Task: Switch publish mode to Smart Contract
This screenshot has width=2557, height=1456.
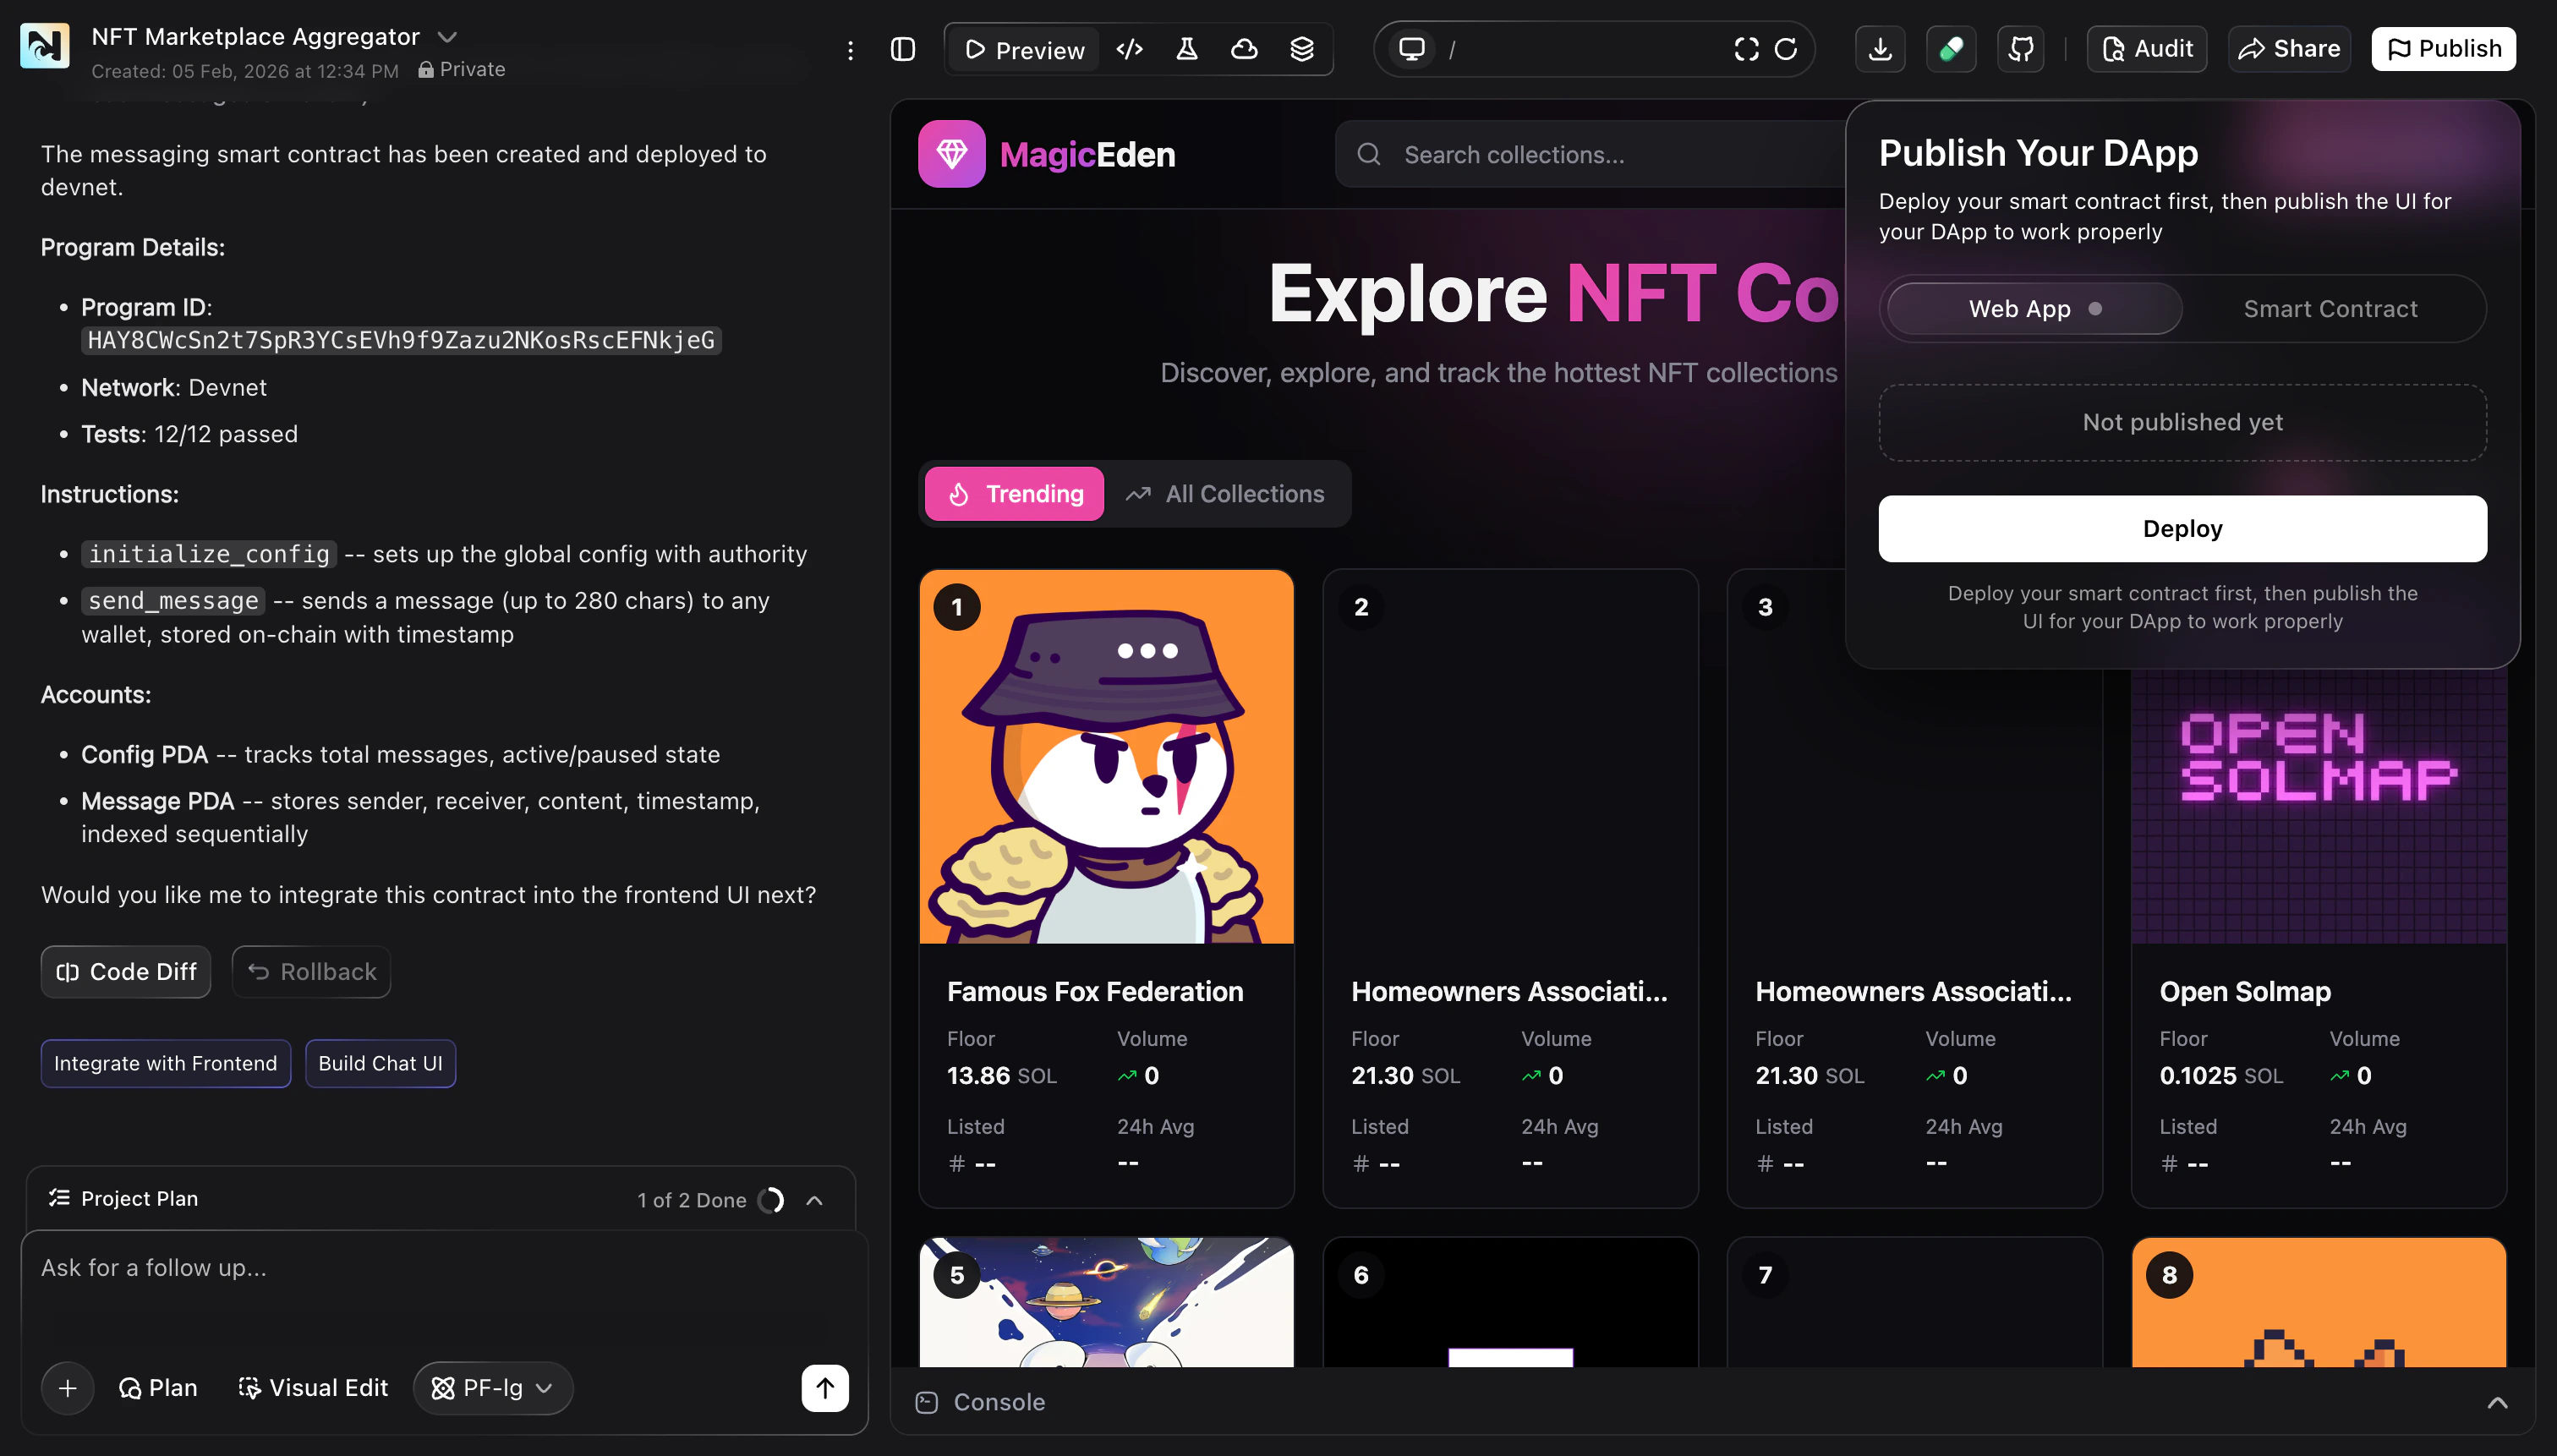Action: [x=2330, y=308]
